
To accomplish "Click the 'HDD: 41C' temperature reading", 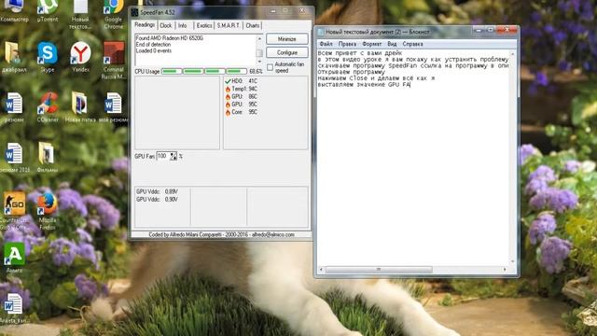I will [x=244, y=81].
